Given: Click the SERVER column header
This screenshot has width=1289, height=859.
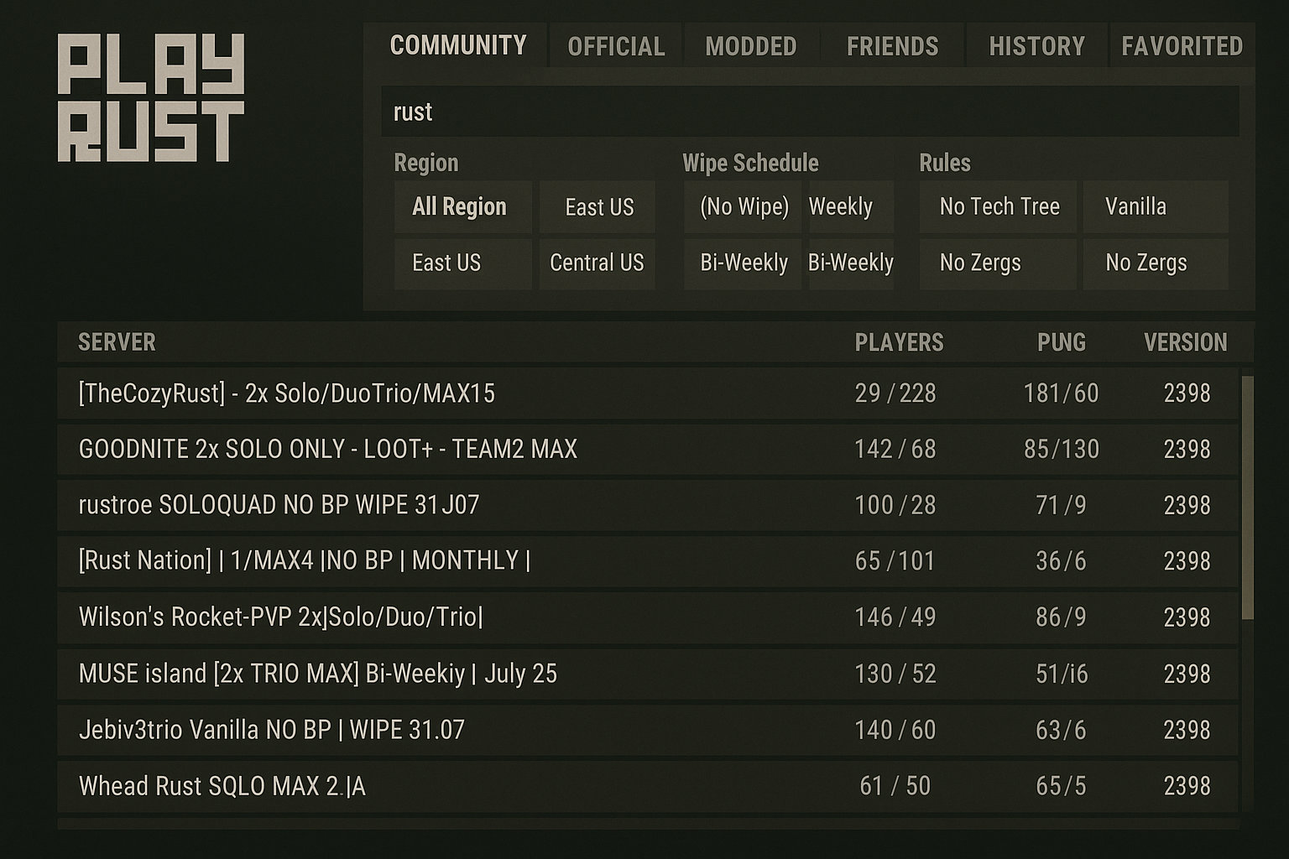Looking at the screenshot, I should (x=117, y=342).
